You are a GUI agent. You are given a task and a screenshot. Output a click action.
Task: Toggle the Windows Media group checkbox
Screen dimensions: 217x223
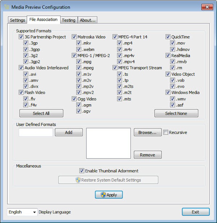pos(168,92)
